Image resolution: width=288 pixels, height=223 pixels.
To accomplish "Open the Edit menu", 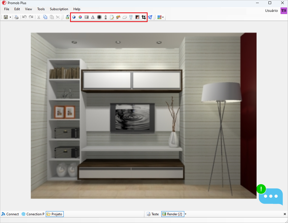I will pos(17,9).
